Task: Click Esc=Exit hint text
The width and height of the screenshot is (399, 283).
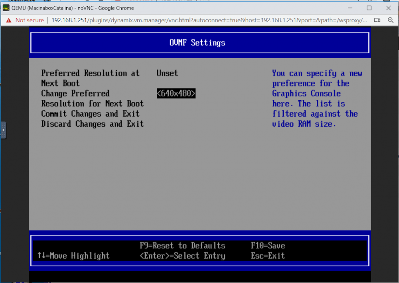Action: pos(268,256)
